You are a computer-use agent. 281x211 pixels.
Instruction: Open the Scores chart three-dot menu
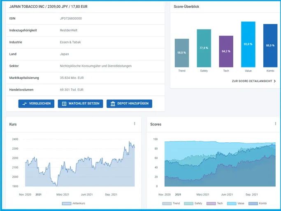point(275,123)
